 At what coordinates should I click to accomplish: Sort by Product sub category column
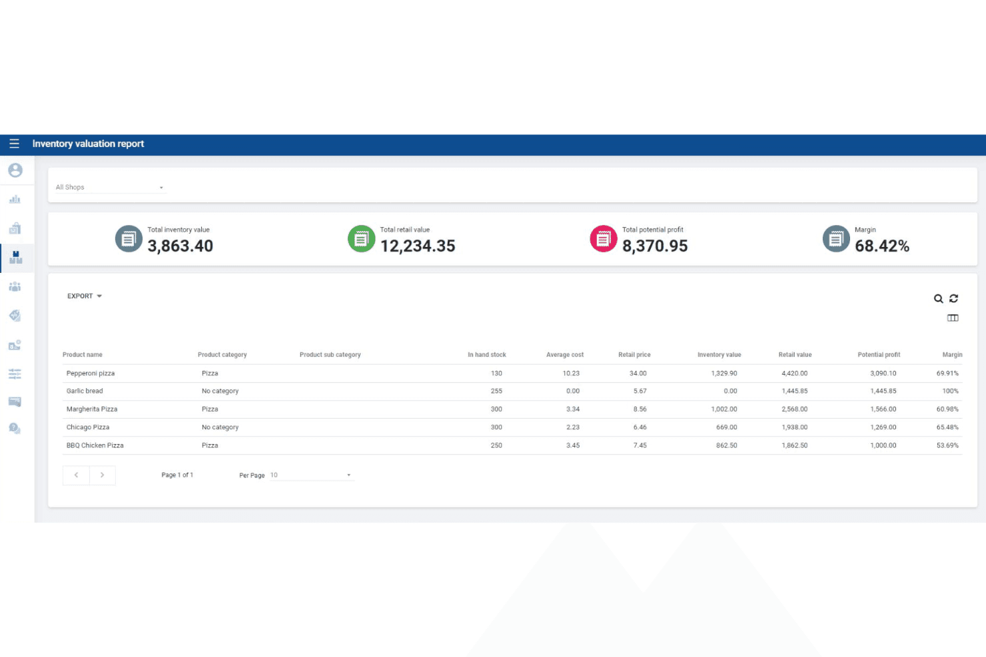point(330,355)
